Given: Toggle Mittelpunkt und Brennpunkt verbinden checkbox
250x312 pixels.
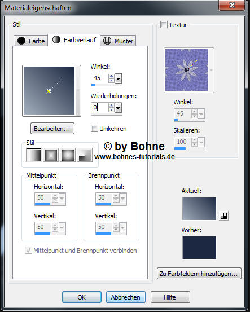Looking at the screenshot, I should click(28, 251).
